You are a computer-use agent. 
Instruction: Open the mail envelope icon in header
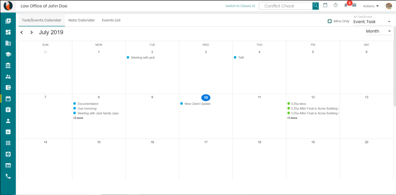[x=354, y=5]
